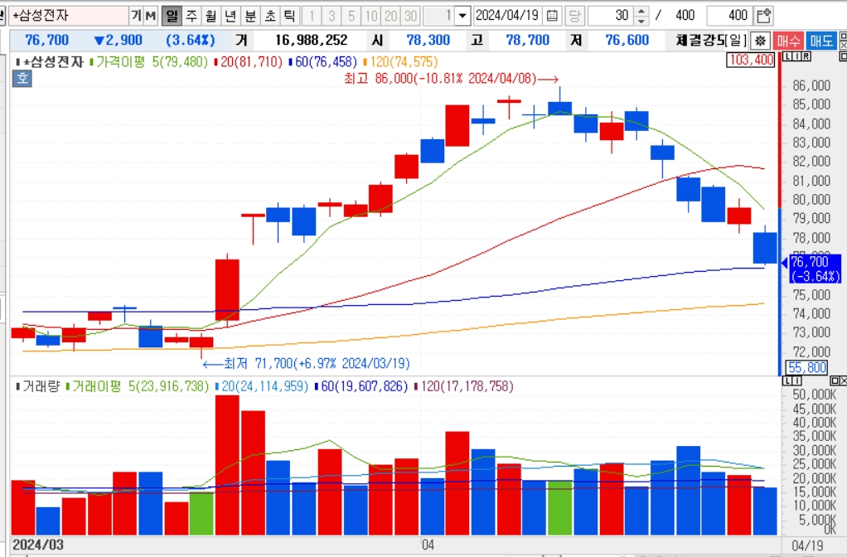Click the blue 매도 sell button
The image size is (847, 557).
point(821,41)
